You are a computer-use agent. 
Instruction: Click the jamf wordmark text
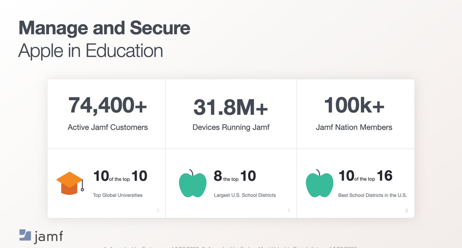(x=49, y=236)
